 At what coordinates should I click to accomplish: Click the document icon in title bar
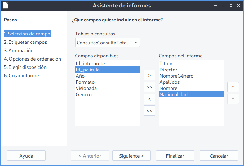coord(6,5)
